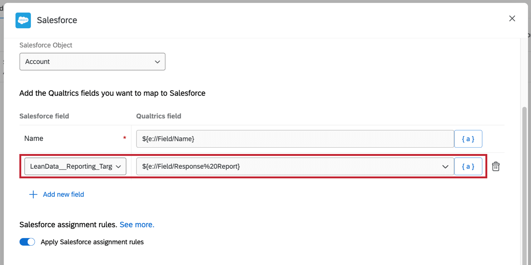Open the LeanData__Reporting_Targ field dropdown
The height and width of the screenshot is (265, 531).
[75, 166]
